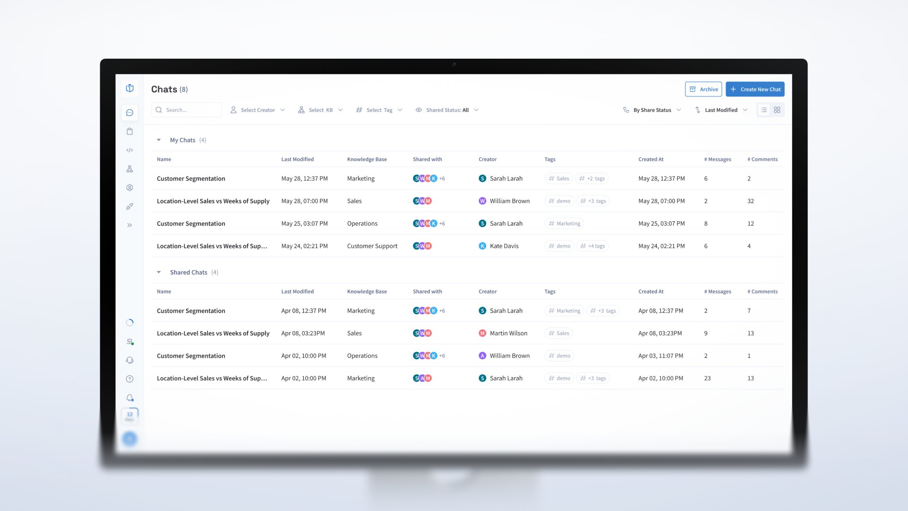Click +3 tags chip on Apr 08 row
The image size is (908, 511).
(603, 311)
